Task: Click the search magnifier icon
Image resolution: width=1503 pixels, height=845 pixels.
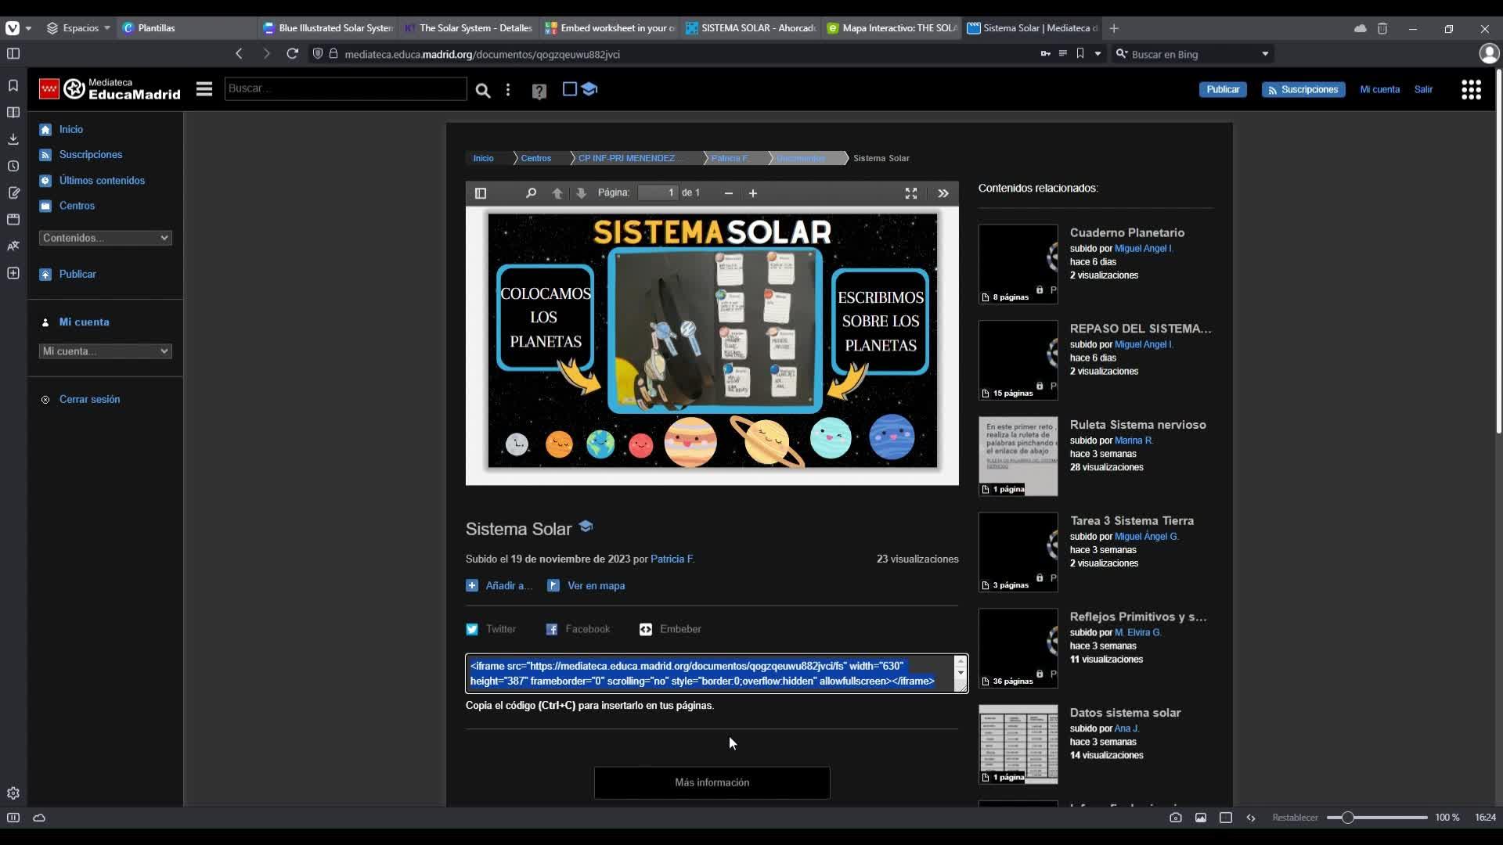Action: pos(483,91)
